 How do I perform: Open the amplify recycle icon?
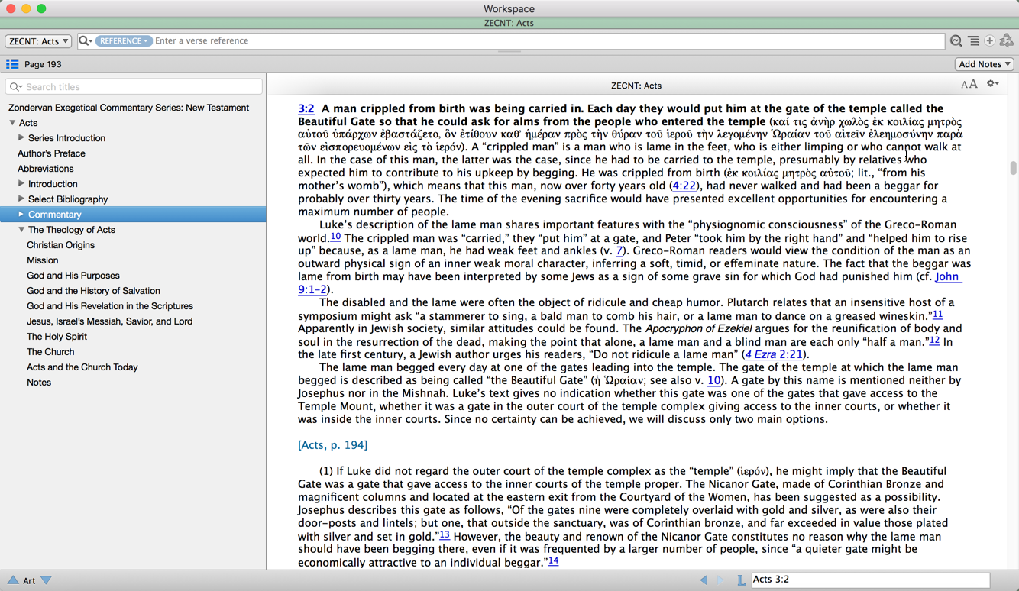pyautogui.click(x=1007, y=40)
